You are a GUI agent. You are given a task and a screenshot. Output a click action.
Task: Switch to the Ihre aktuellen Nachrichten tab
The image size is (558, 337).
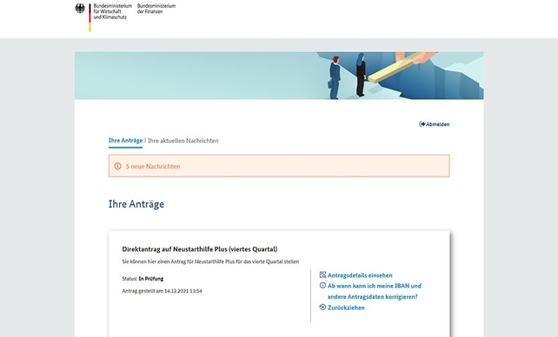pyautogui.click(x=183, y=141)
